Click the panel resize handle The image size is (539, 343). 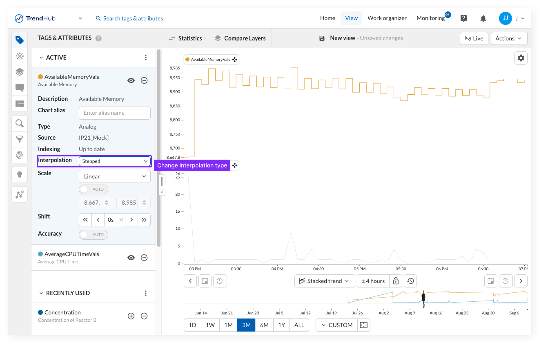162,182
